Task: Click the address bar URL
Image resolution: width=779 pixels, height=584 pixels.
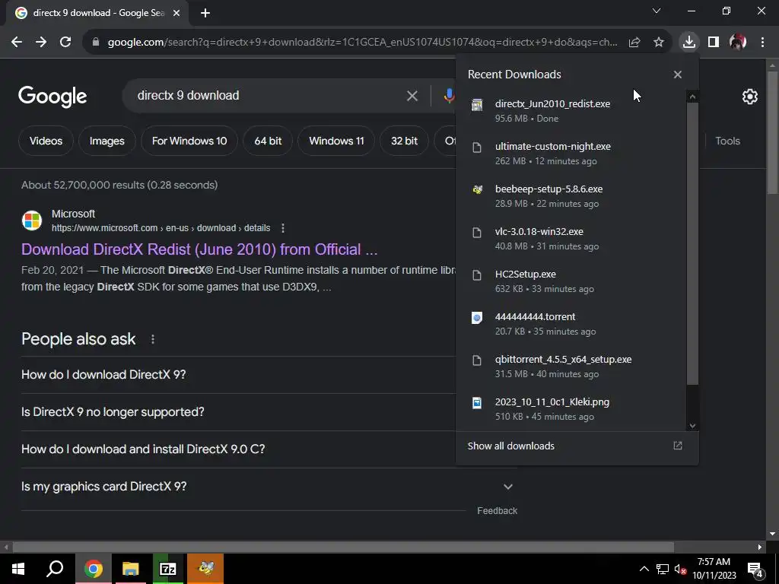Action: [363, 43]
